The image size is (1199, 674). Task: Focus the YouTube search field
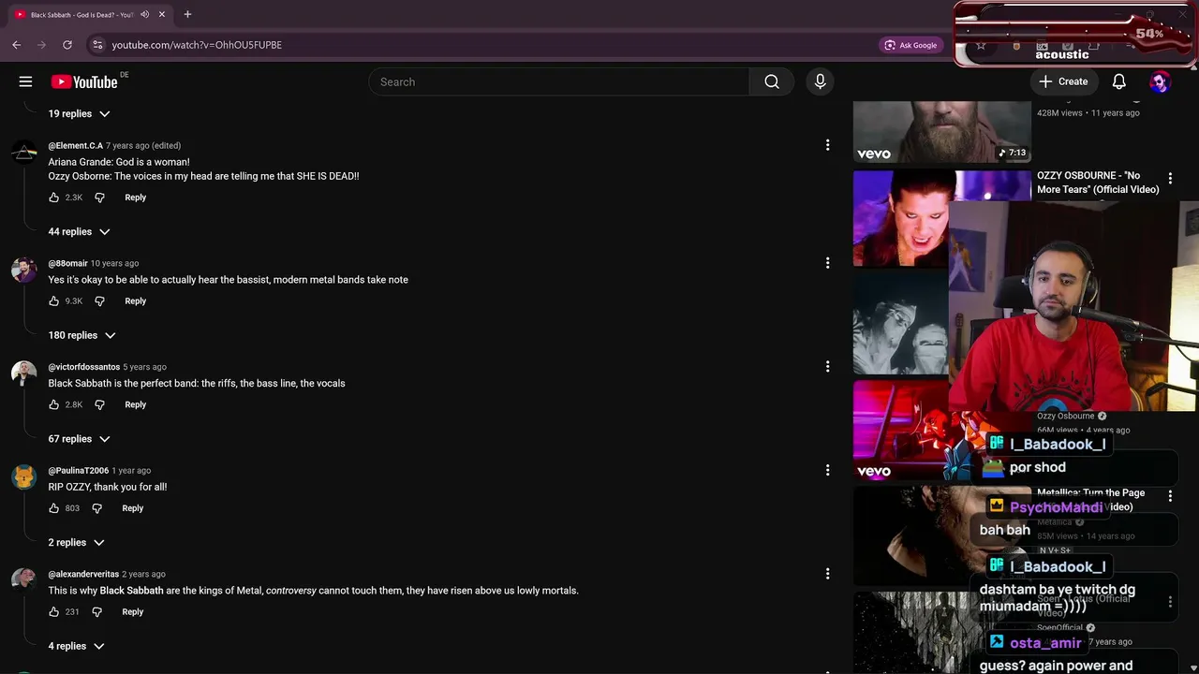click(x=559, y=81)
